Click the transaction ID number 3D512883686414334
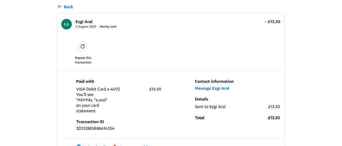 click(95, 128)
